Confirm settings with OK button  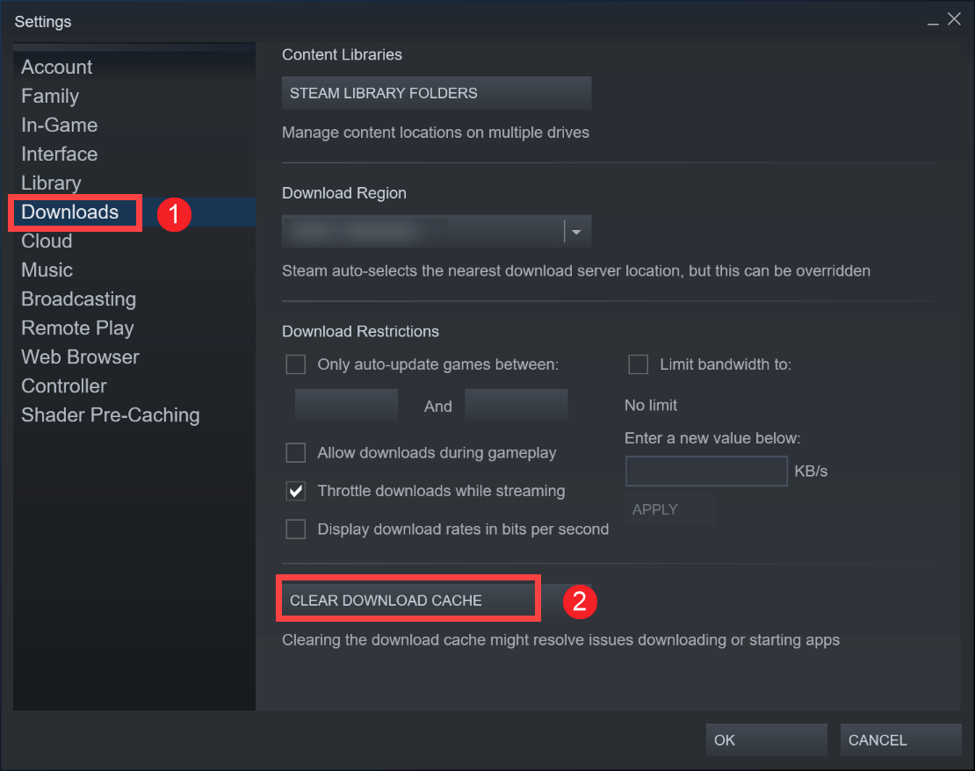767,740
